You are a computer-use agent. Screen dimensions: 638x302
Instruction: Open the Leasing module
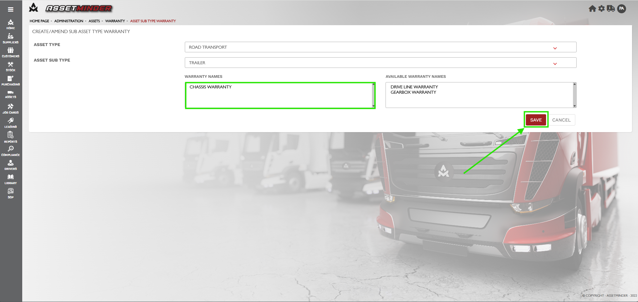[11, 123]
